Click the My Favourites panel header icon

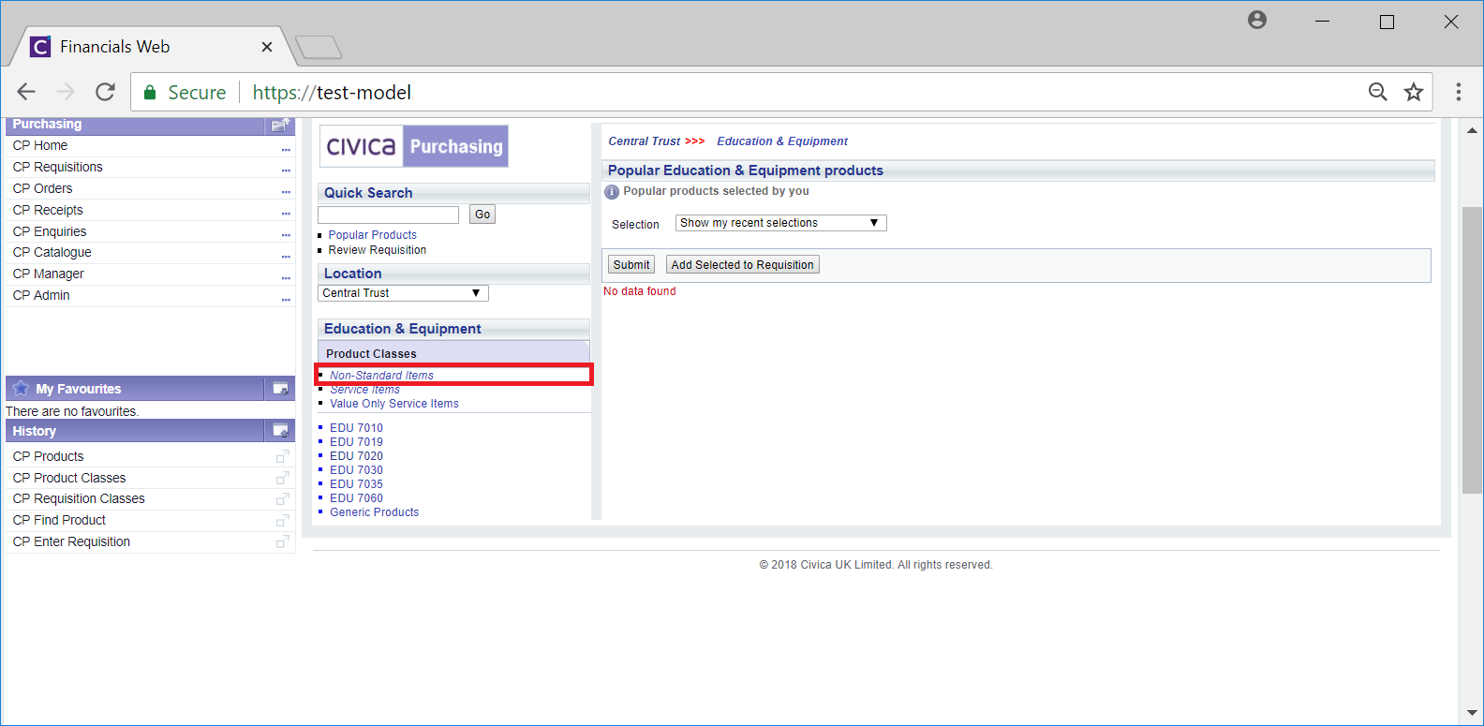[279, 389]
